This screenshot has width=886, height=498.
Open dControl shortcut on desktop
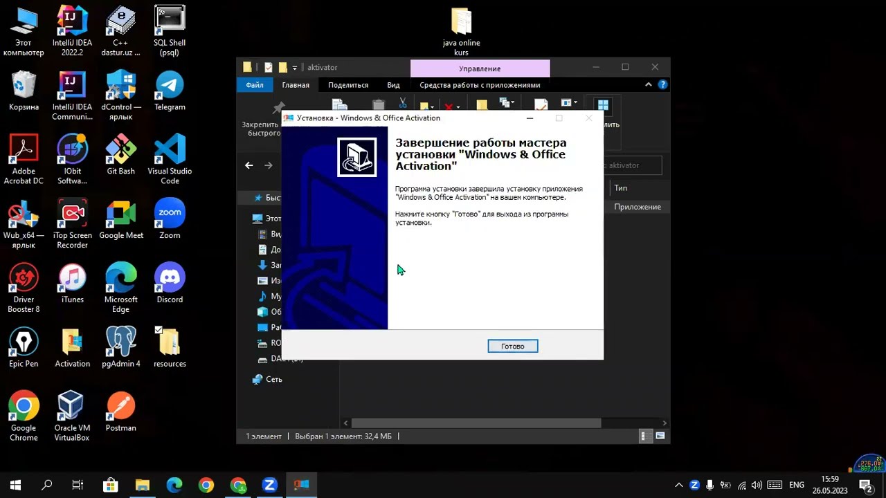[120, 96]
